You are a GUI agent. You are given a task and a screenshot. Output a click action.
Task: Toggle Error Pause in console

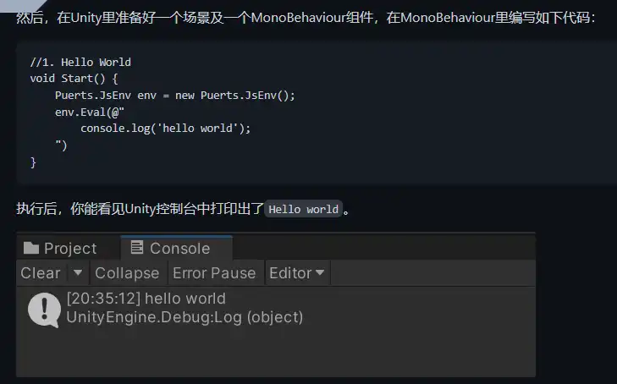point(214,273)
